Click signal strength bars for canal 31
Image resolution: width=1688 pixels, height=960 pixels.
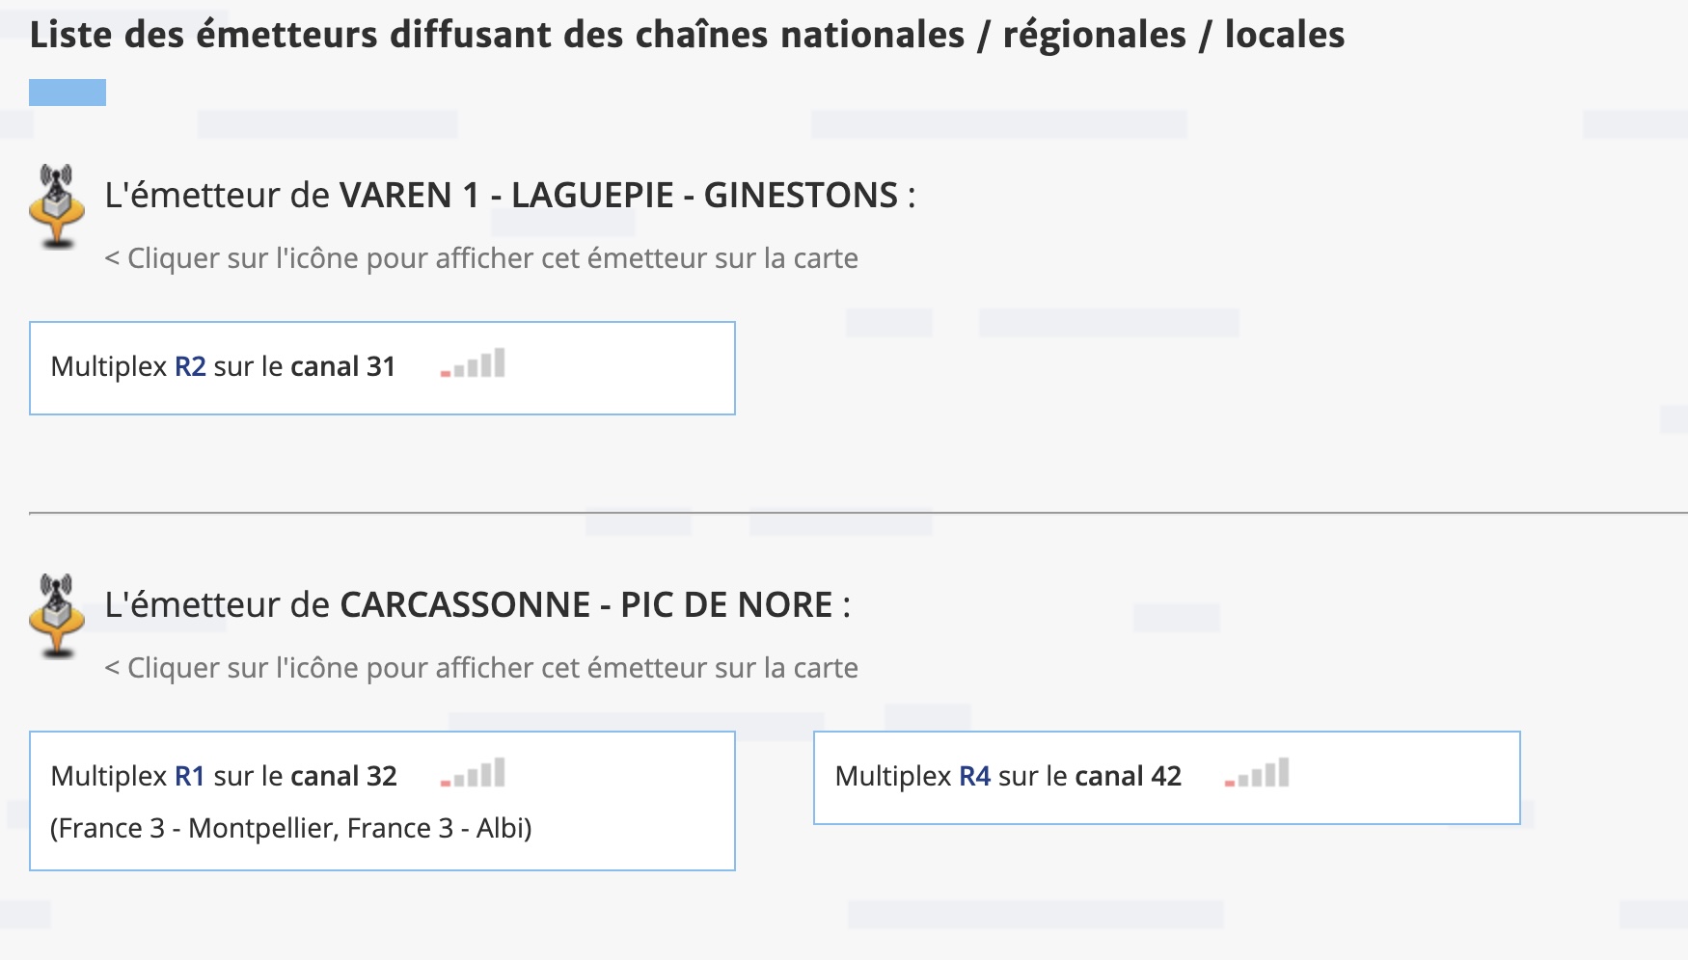(x=473, y=363)
